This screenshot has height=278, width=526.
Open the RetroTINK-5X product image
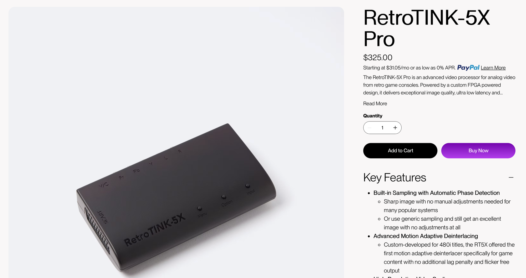point(176,142)
